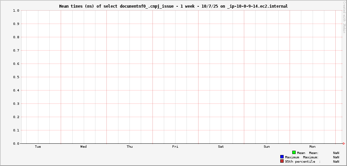Pick the Sun day label
The height and width of the screenshot is (166, 347).
tap(267, 147)
